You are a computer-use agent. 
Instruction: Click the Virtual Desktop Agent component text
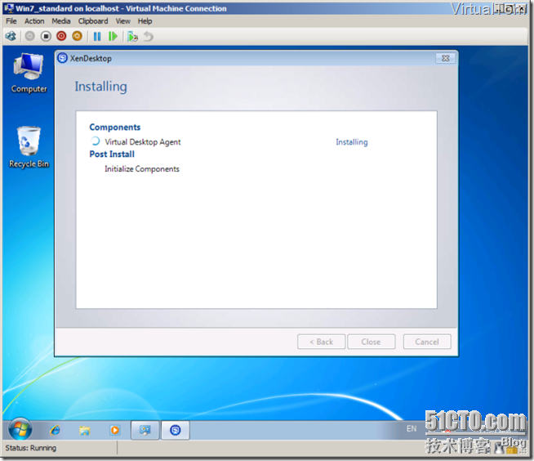[x=143, y=142]
